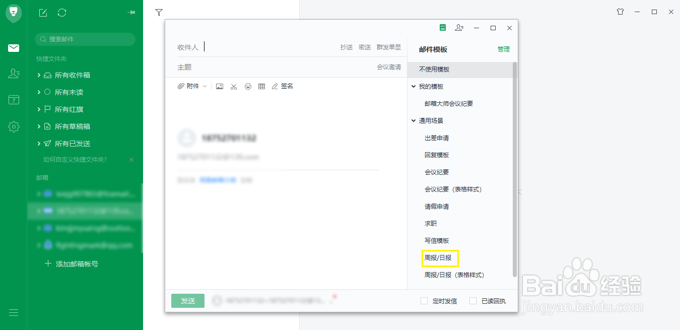Expand the 所有收件箱 folder
This screenshot has width=680, height=330.
(x=39, y=75)
